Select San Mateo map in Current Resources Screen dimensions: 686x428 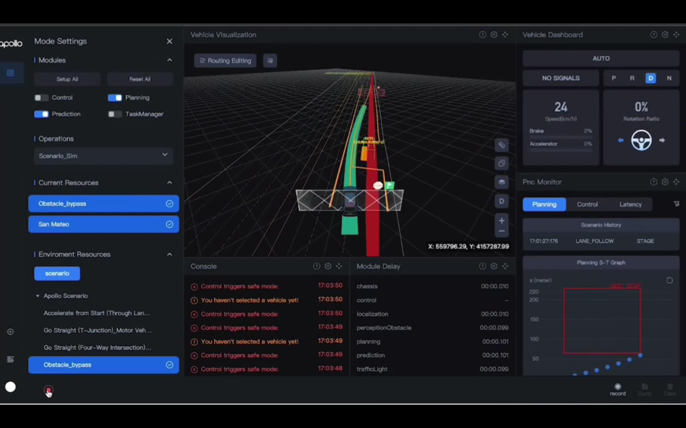pyautogui.click(x=104, y=224)
